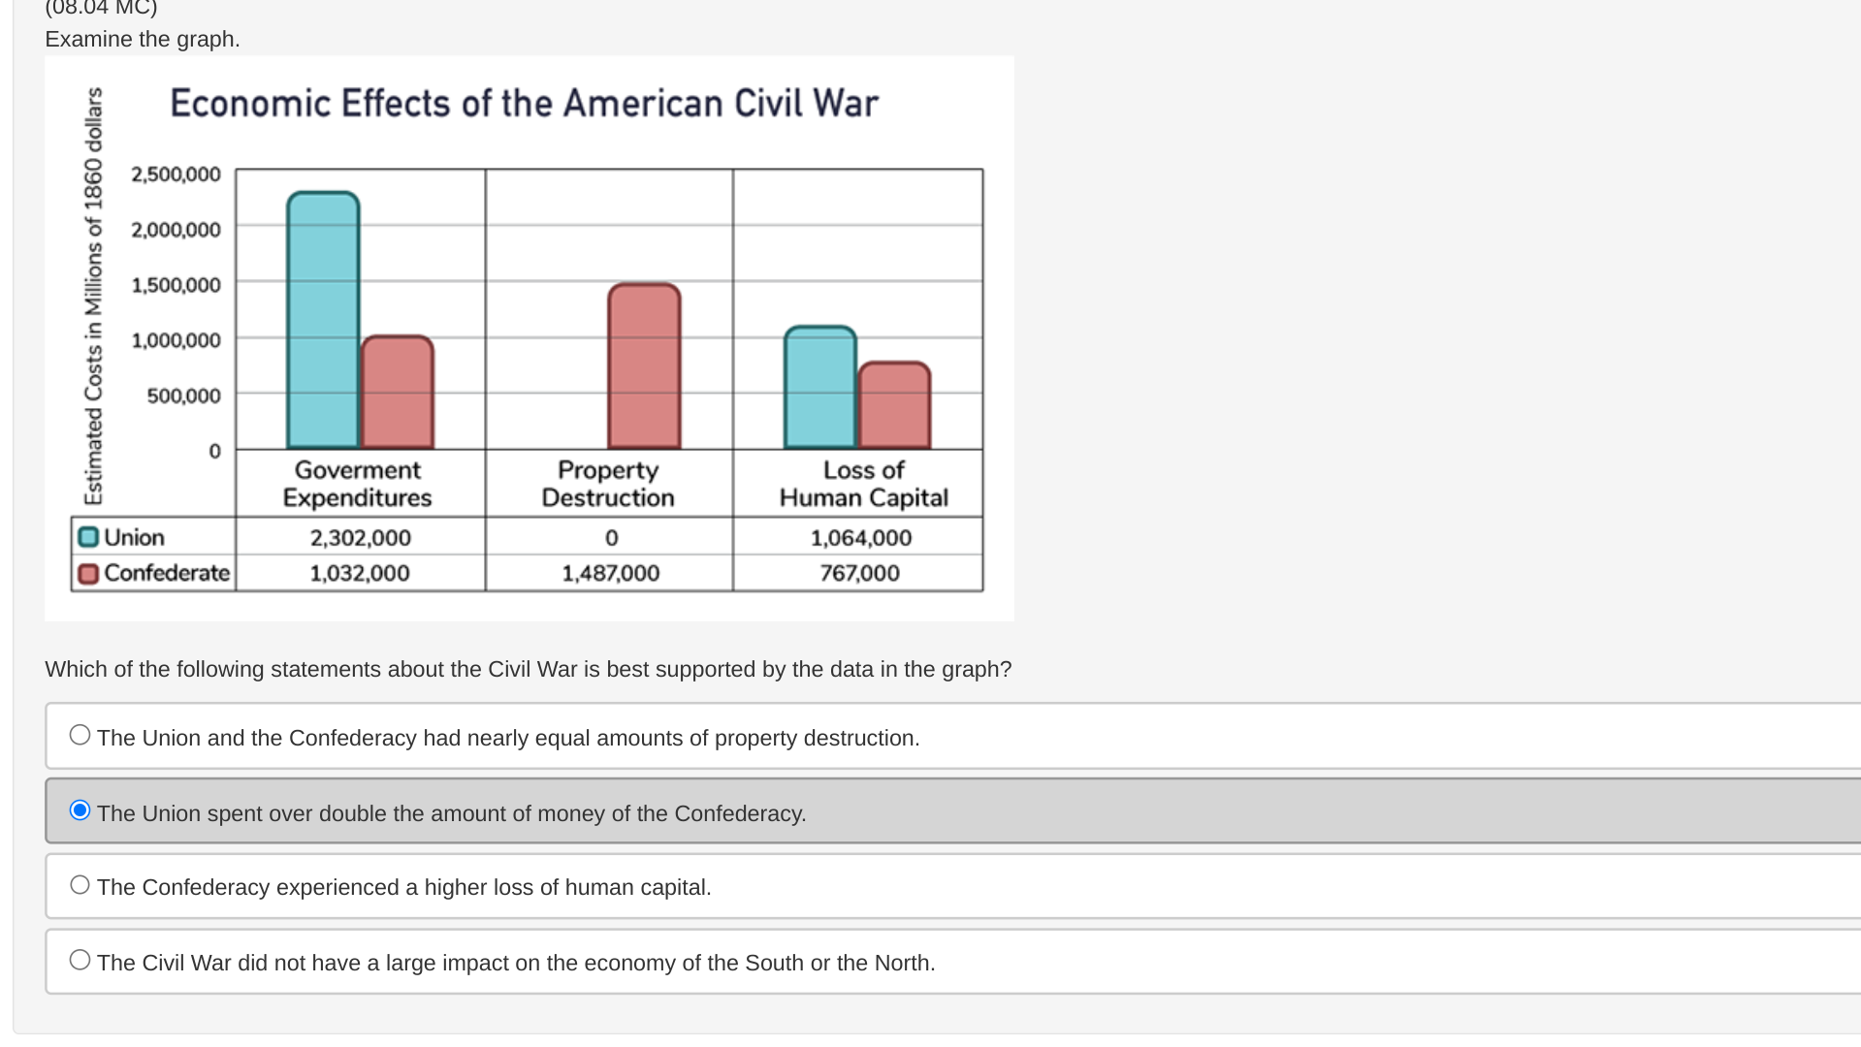Pick the no large economic impact answer
The image size is (1861, 1047).
click(80, 960)
